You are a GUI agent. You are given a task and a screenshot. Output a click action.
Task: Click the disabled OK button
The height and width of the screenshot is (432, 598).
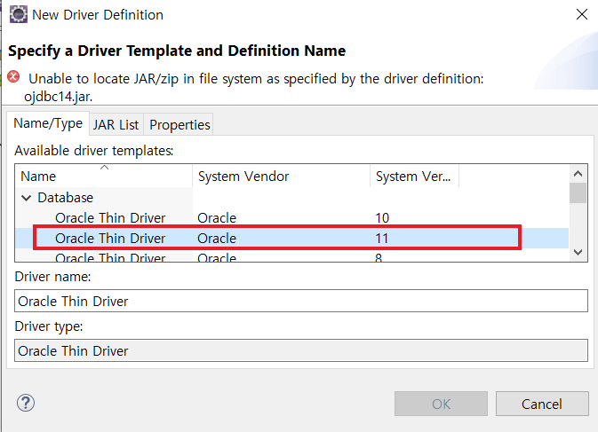[441, 404]
